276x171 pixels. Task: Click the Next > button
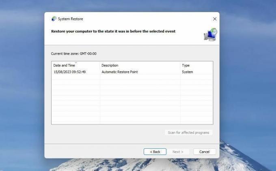178,152
